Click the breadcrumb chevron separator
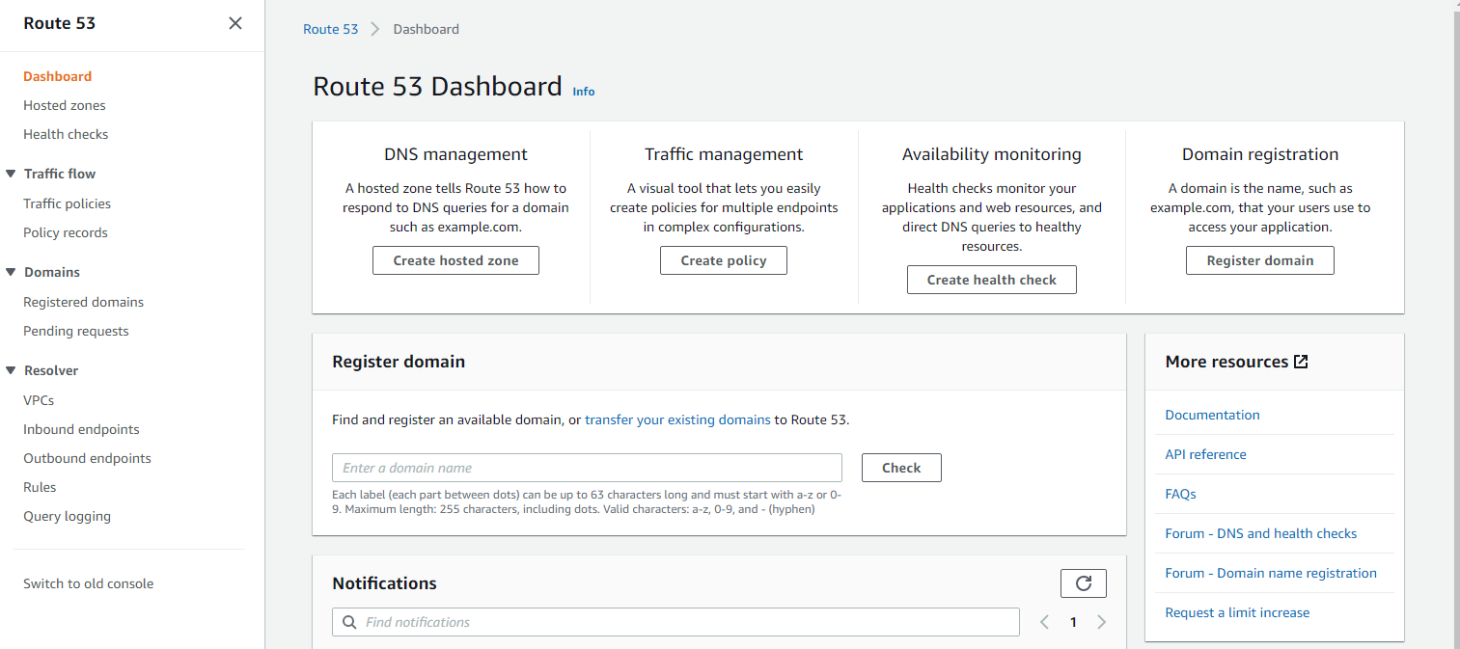Screen dimensions: 1460x649 coord(375,29)
